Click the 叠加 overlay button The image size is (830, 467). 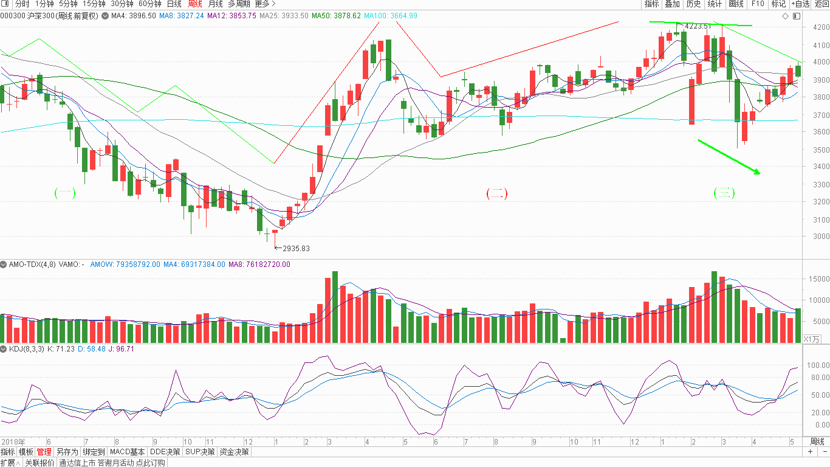(672, 4)
